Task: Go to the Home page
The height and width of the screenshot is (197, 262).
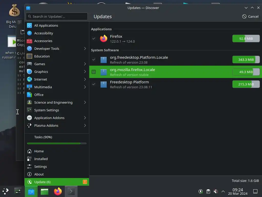Action: coord(57,151)
